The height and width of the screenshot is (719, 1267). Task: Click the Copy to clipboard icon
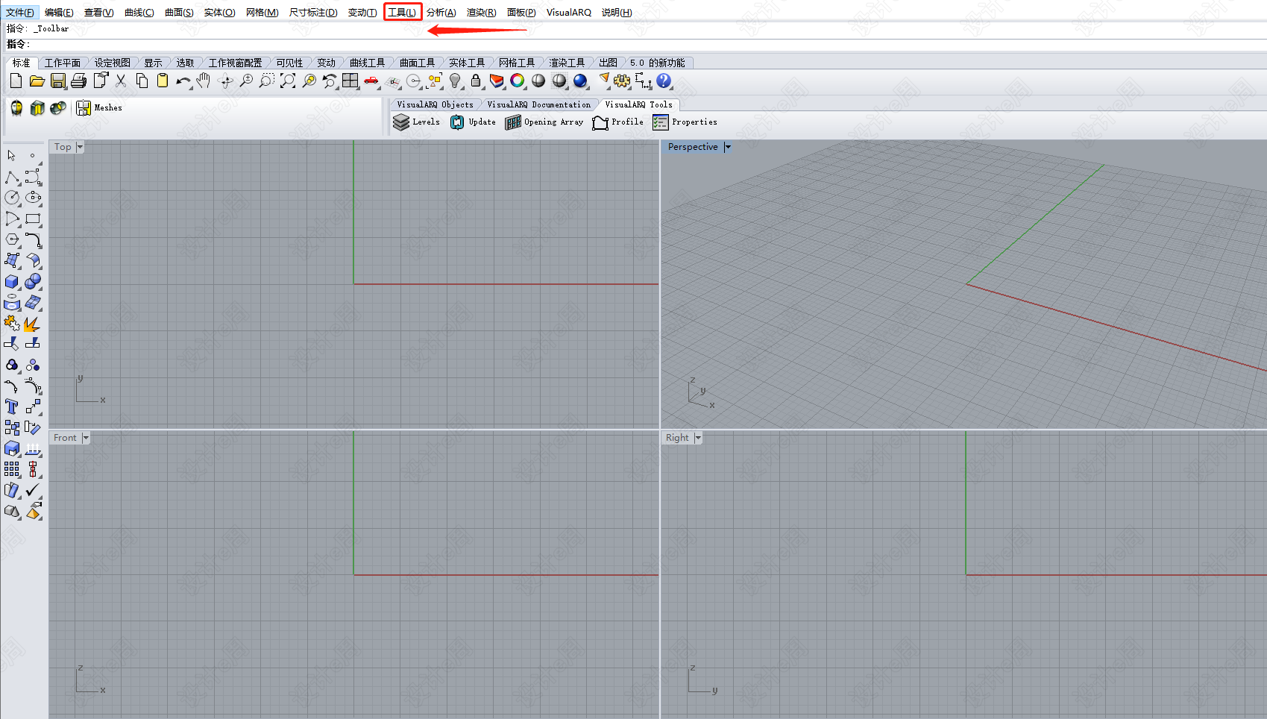(x=142, y=81)
